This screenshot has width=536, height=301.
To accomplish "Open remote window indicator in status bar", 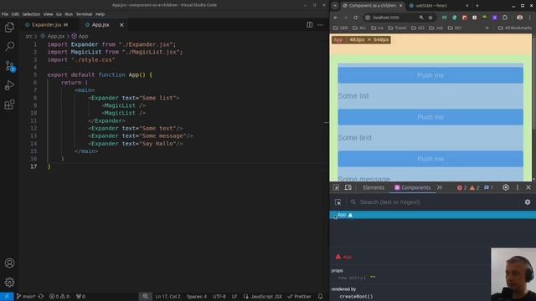I will point(7,297).
